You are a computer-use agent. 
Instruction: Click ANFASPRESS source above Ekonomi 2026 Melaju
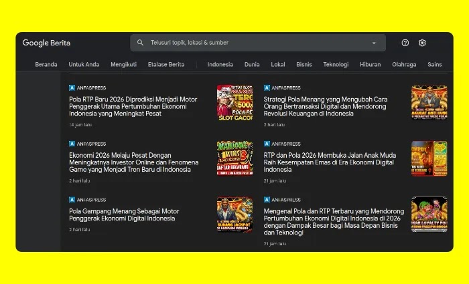point(88,144)
